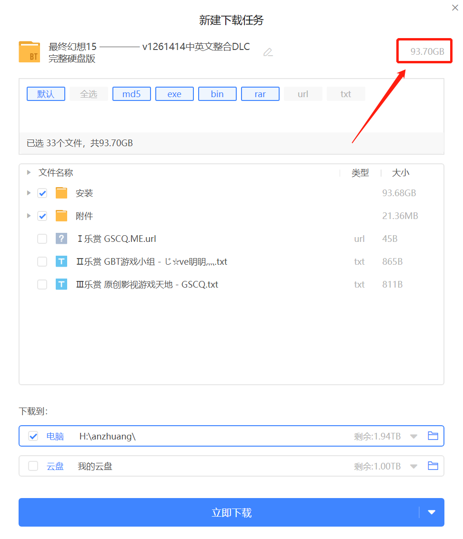Click the 811B size value
Image resolution: width=463 pixels, height=539 pixels.
tap(393, 284)
